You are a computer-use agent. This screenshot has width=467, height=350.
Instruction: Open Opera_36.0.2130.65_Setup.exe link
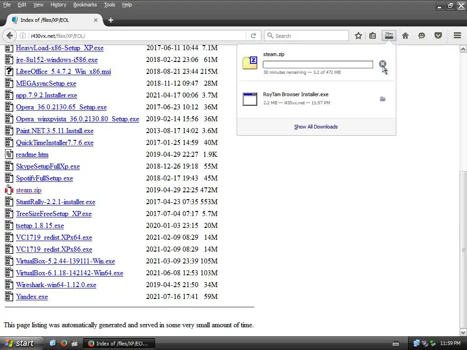pos(61,107)
